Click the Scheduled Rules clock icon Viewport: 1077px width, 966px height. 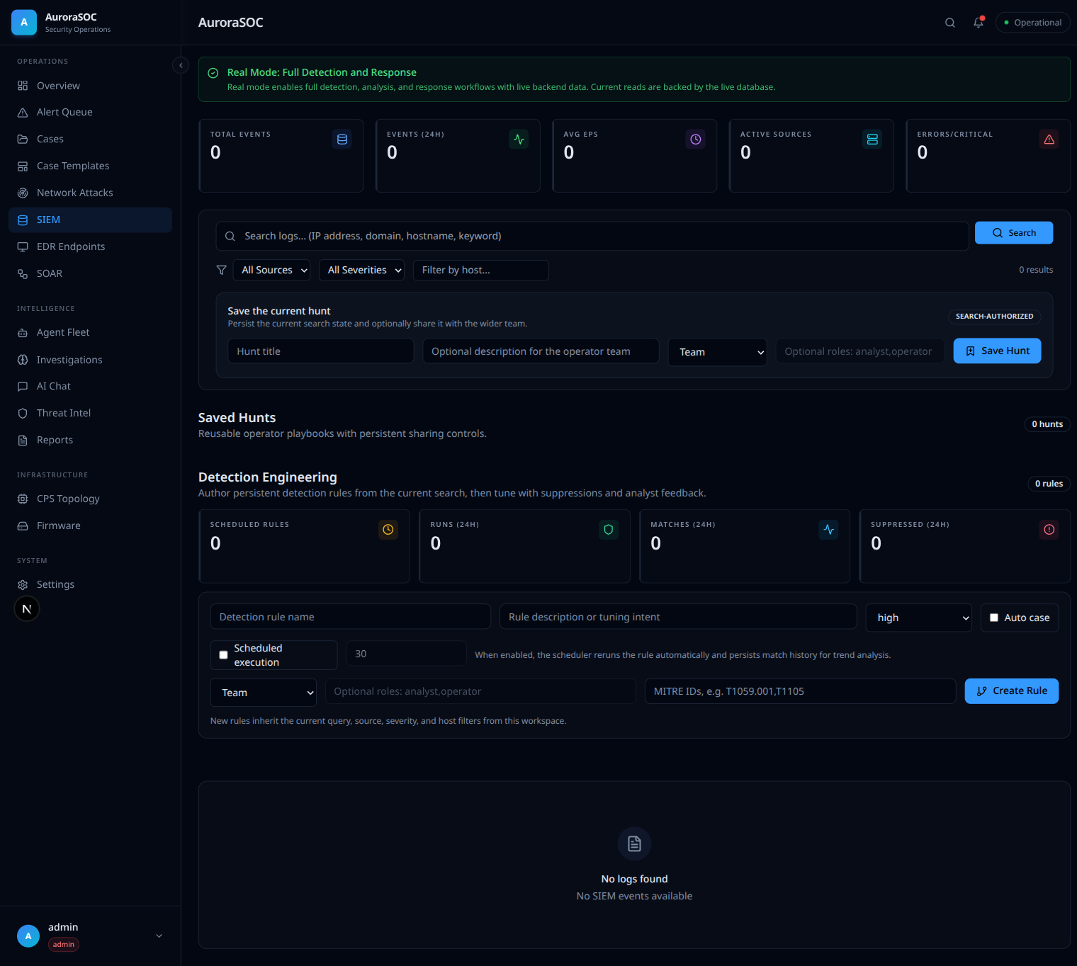[388, 530]
